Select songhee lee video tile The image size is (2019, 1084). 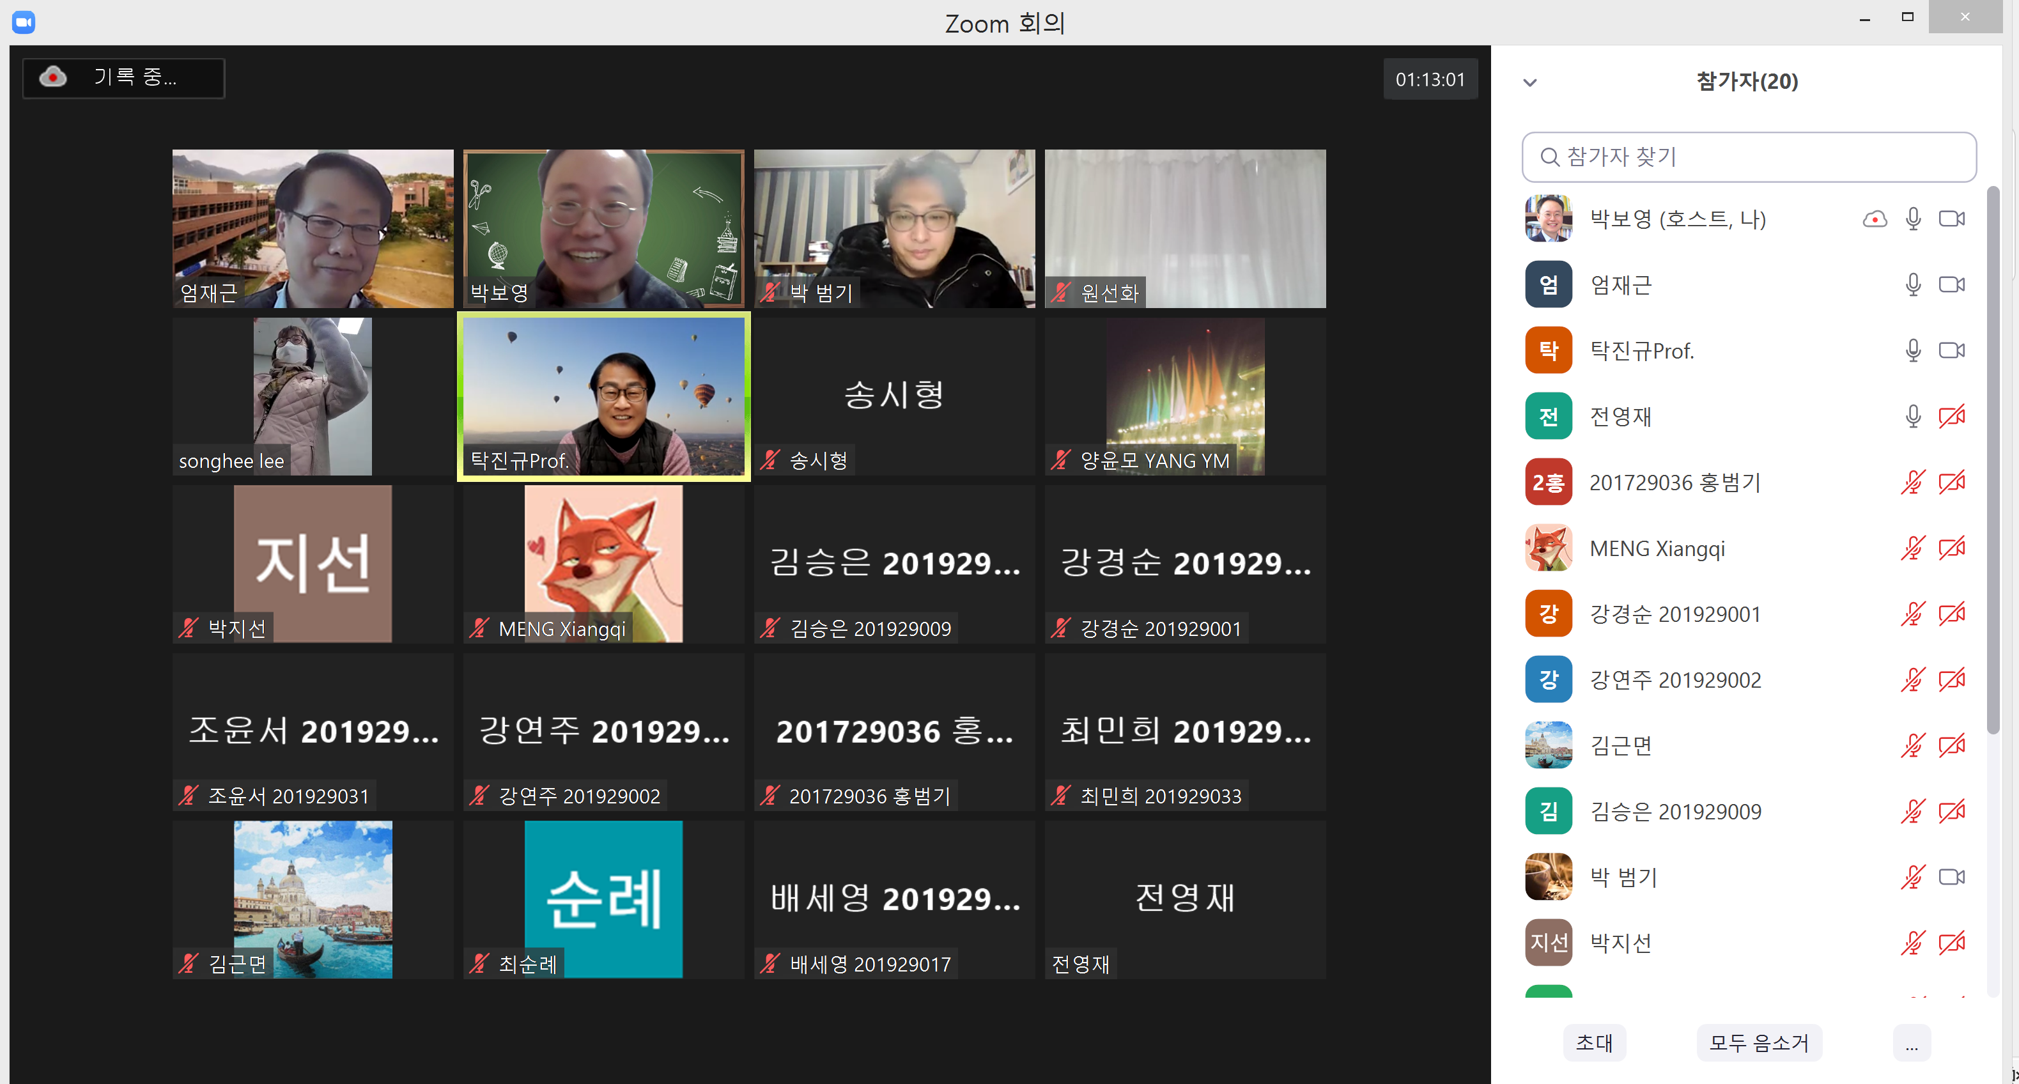313,396
